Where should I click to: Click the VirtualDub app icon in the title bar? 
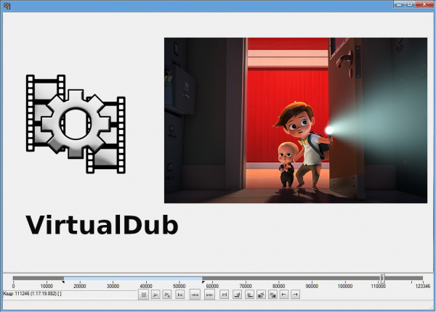click(7, 6)
